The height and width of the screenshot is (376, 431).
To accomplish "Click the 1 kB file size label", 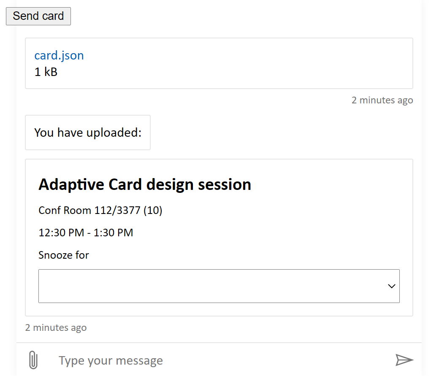I will pyautogui.click(x=46, y=72).
